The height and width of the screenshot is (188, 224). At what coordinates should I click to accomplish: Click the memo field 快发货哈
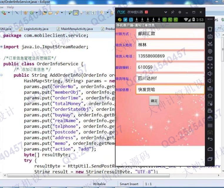click(x=170, y=90)
